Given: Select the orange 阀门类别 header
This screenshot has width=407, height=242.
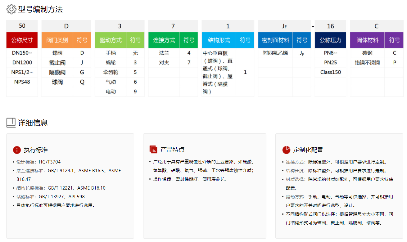Looking at the screenshot, I should coord(57,40).
